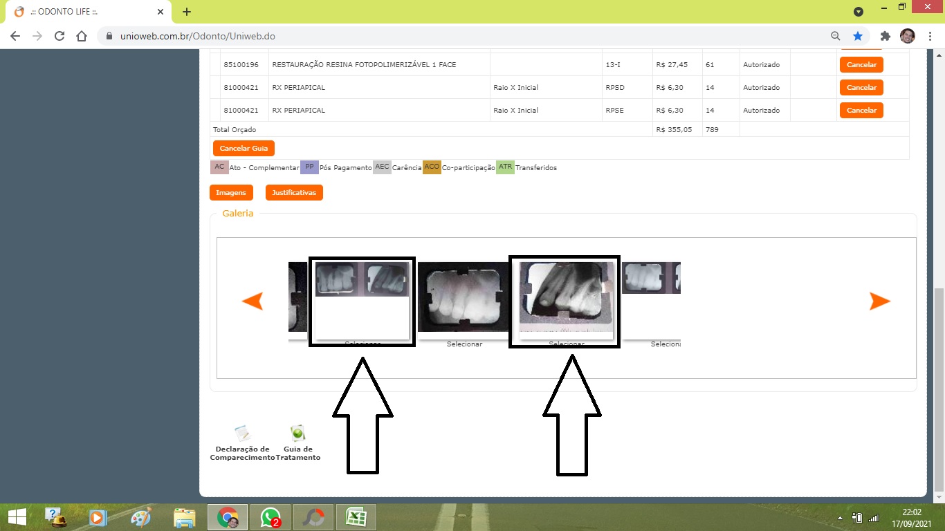Image resolution: width=945 pixels, height=531 pixels.
Task: Reload the unioweb page
Action: [59, 36]
